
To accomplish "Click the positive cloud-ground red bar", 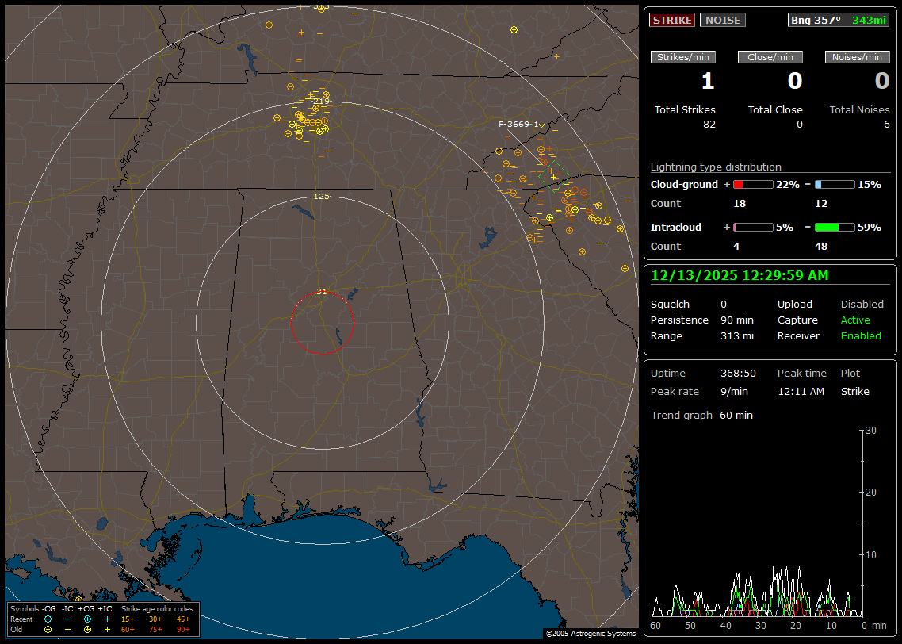I will point(752,185).
